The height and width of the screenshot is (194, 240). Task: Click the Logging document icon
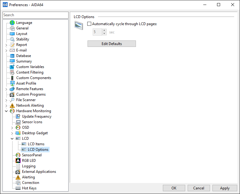point(18,166)
